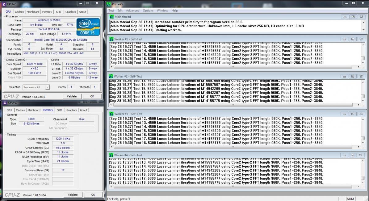Click the Intel Core i5 logo
Screen dimensions: 369x201
pyautogui.click(x=88, y=27)
